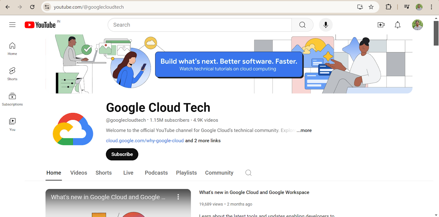The height and width of the screenshot is (217, 439).
Task: Open the Create video icon
Action: [381, 25]
